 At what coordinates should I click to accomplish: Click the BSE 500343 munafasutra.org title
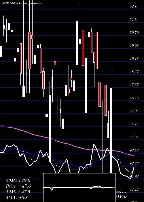[23, 3]
